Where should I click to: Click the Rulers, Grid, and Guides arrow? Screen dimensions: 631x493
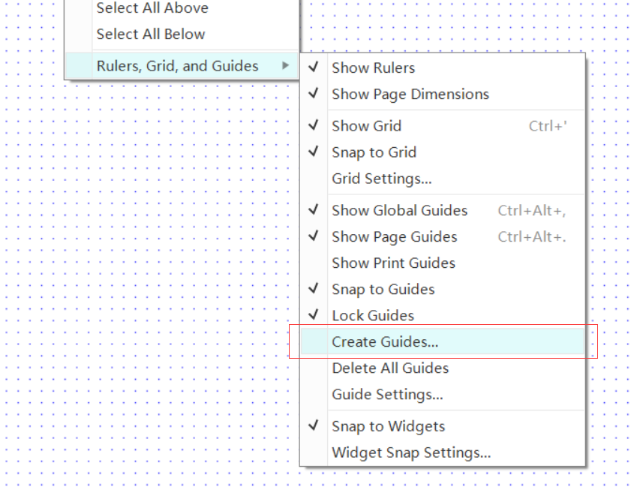pyautogui.click(x=285, y=66)
